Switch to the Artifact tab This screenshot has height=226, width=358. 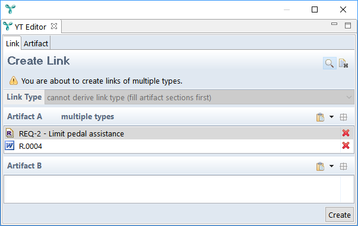pyautogui.click(x=36, y=43)
